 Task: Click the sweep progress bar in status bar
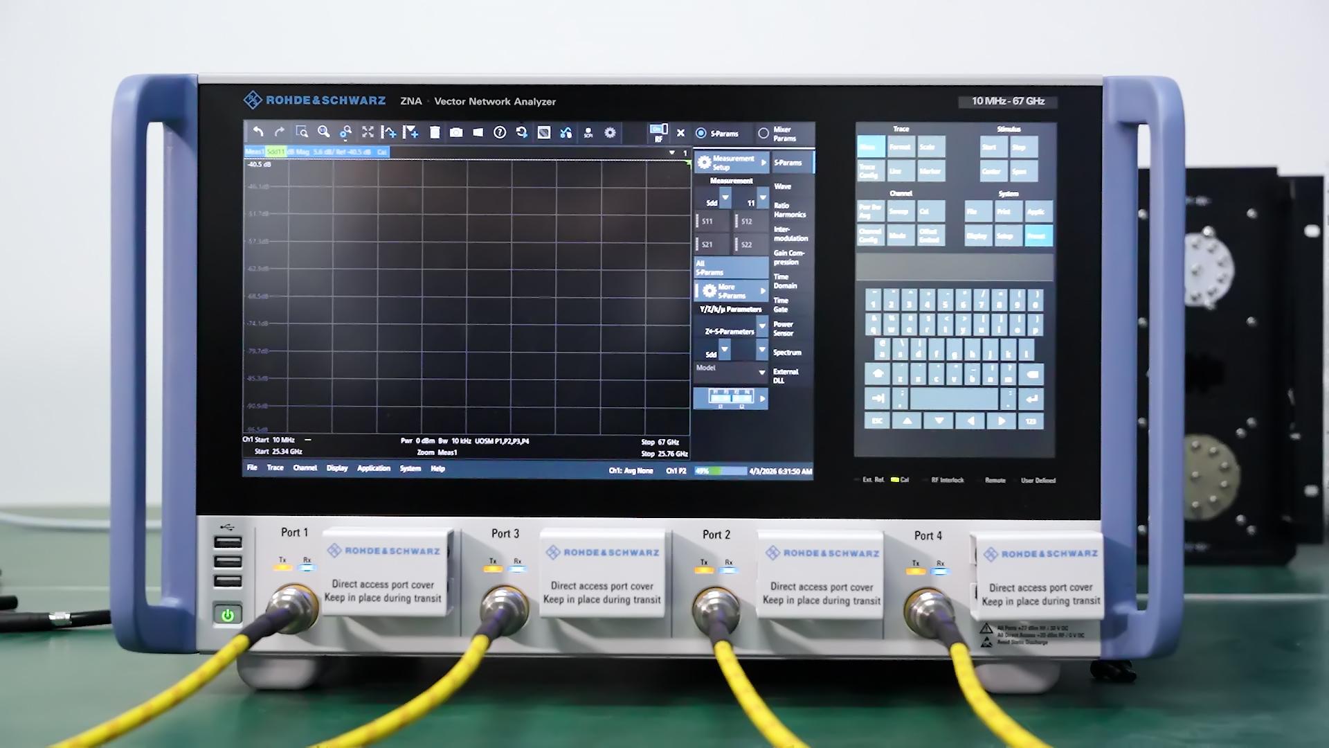pyautogui.click(x=720, y=471)
